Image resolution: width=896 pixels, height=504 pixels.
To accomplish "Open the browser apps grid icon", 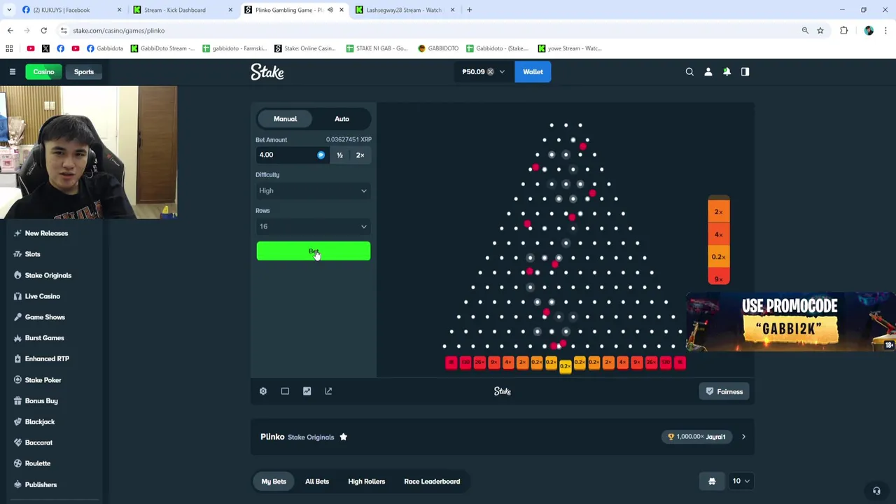I will [x=9, y=48].
